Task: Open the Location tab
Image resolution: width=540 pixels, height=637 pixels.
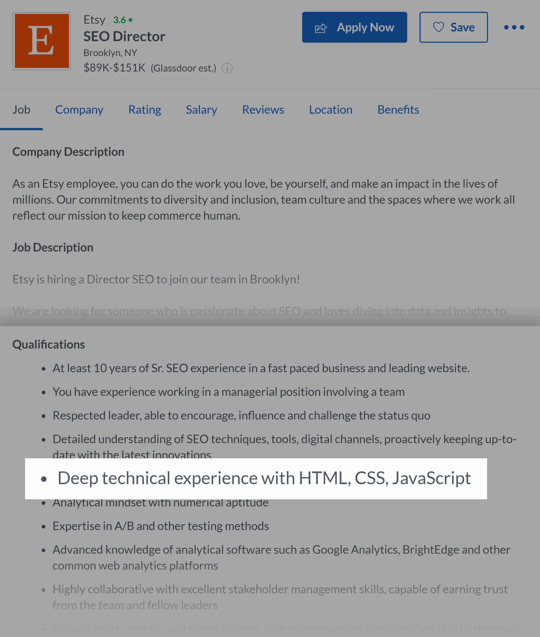Action: coord(331,110)
